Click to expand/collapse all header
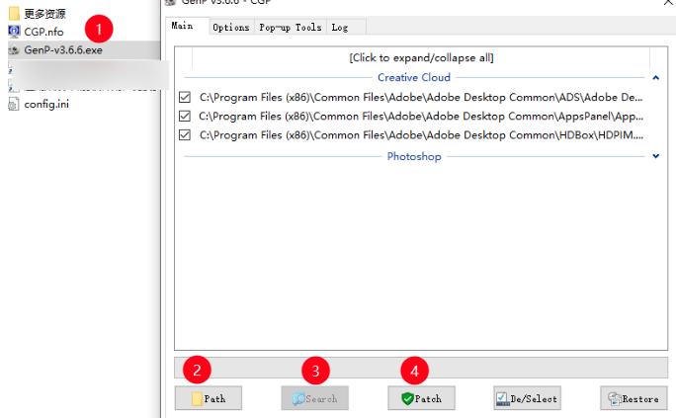The height and width of the screenshot is (418, 676). pyautogui.click(x=421, y=57)
